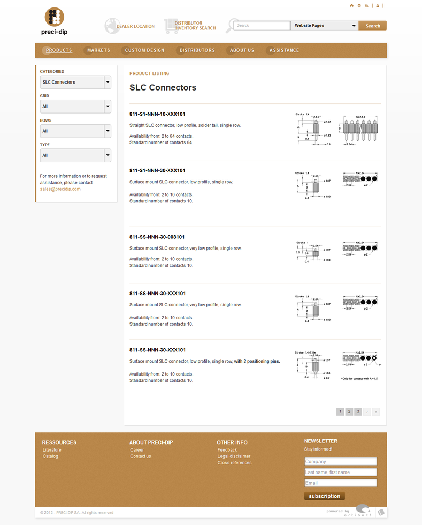
Task: Click Distributor Inventory Search link
Action: [x=195, y=26]
